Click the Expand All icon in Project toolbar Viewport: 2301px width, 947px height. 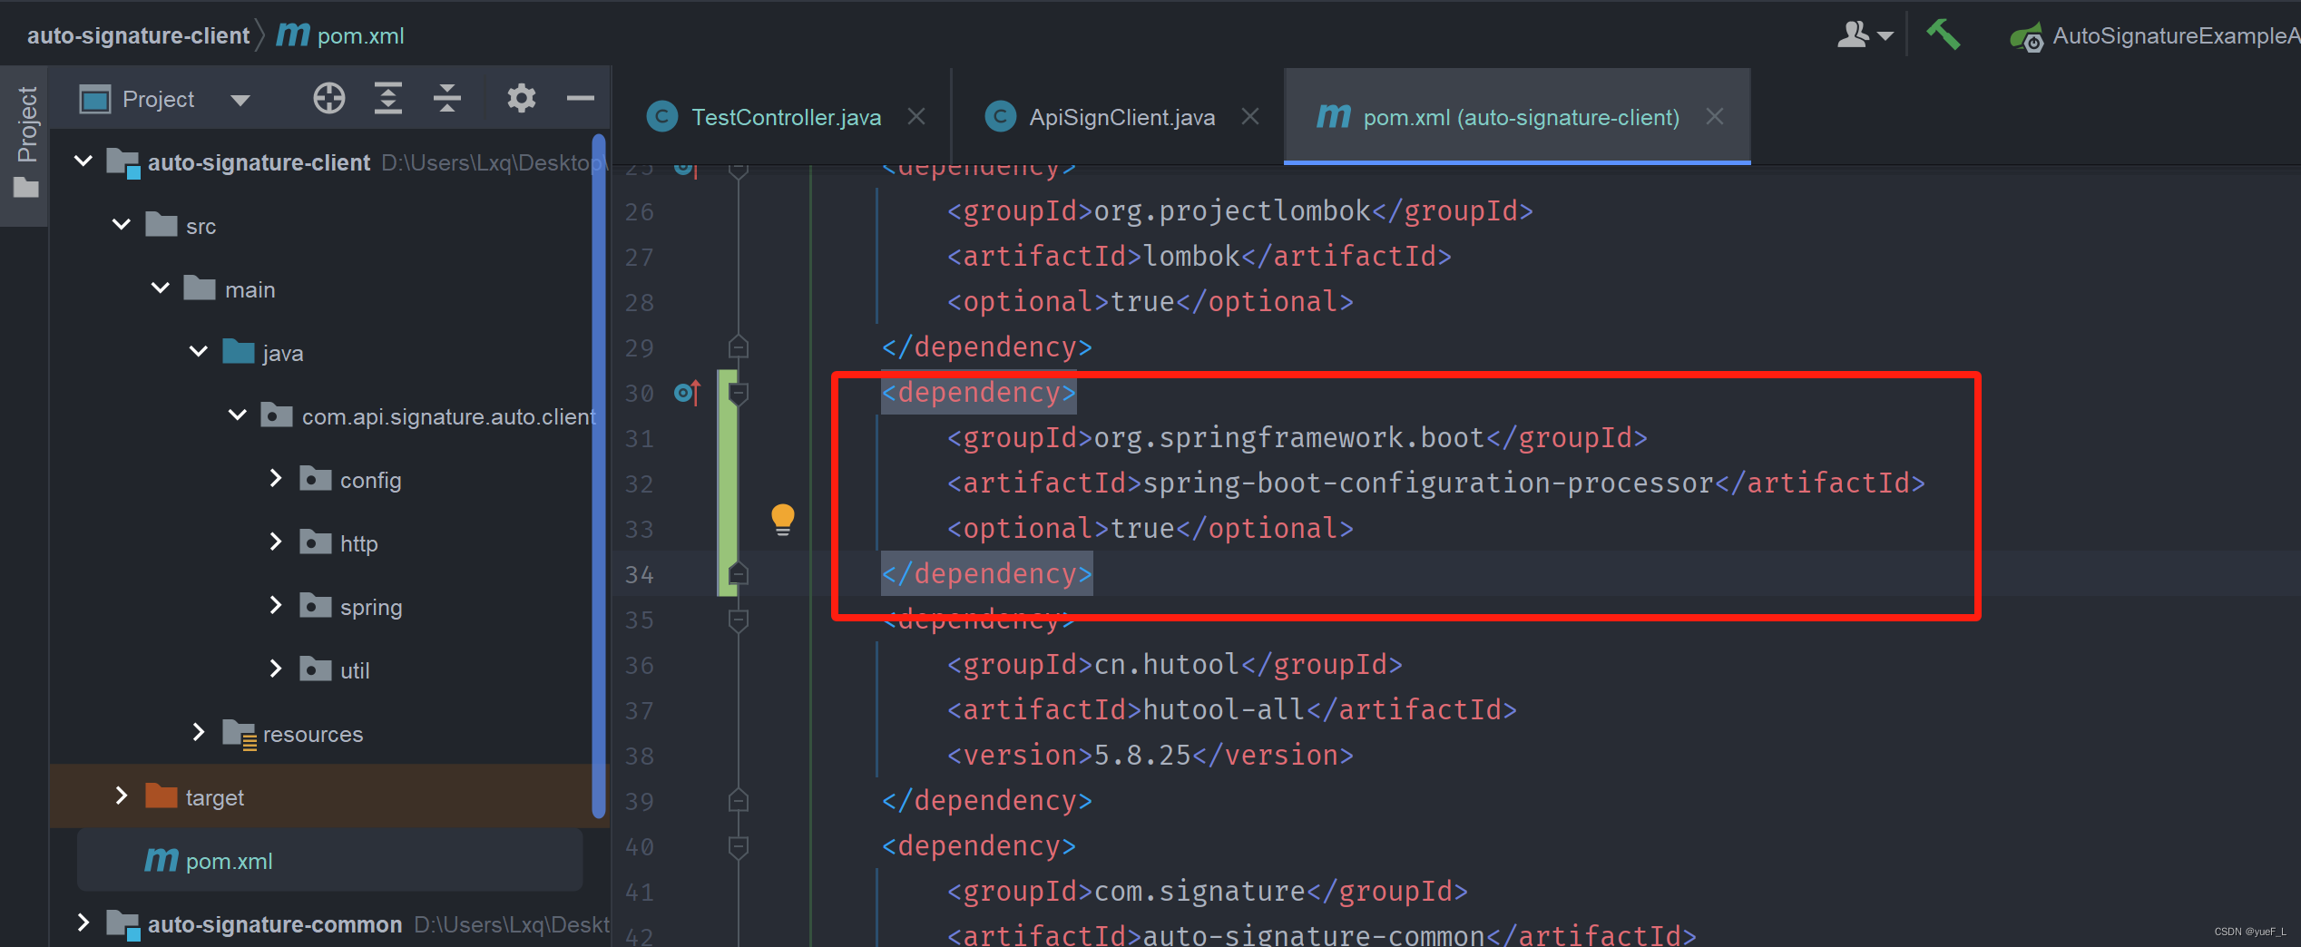(387, 98)
